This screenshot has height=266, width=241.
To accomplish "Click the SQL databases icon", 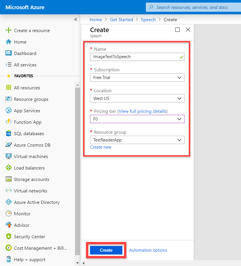I will (x=9, y=133).
